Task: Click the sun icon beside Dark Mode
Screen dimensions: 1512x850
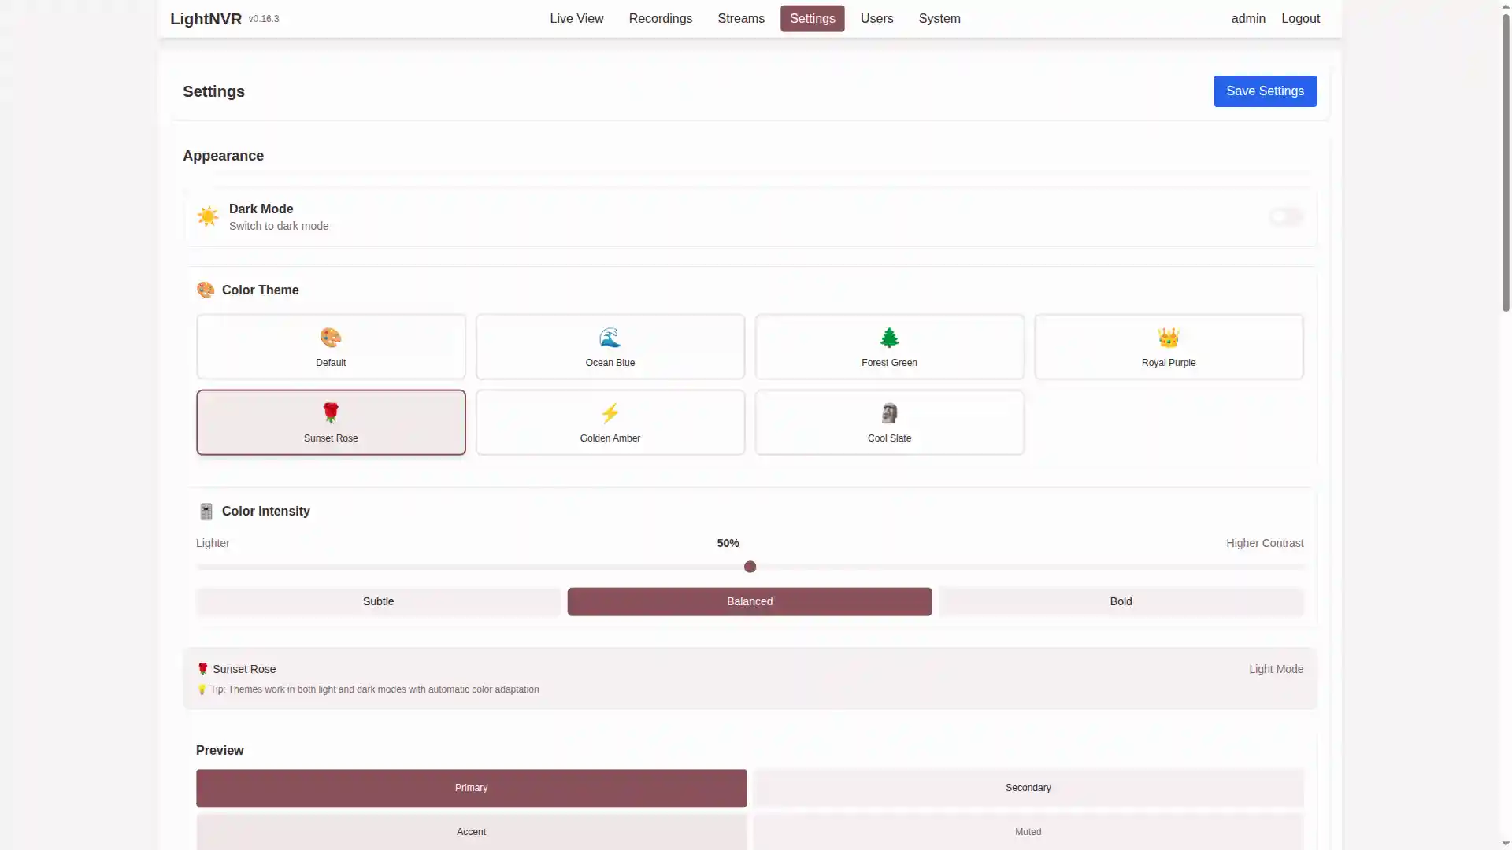Action: (208, 216)
